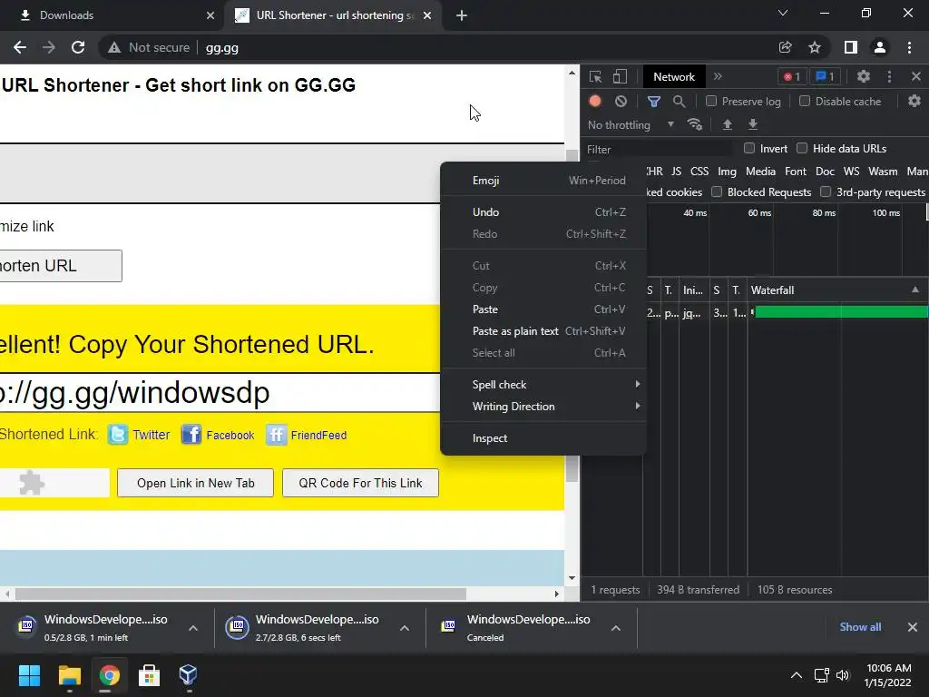Open the errors count badge
Screen dimensions: 929x697
click(x=792, y=76)
